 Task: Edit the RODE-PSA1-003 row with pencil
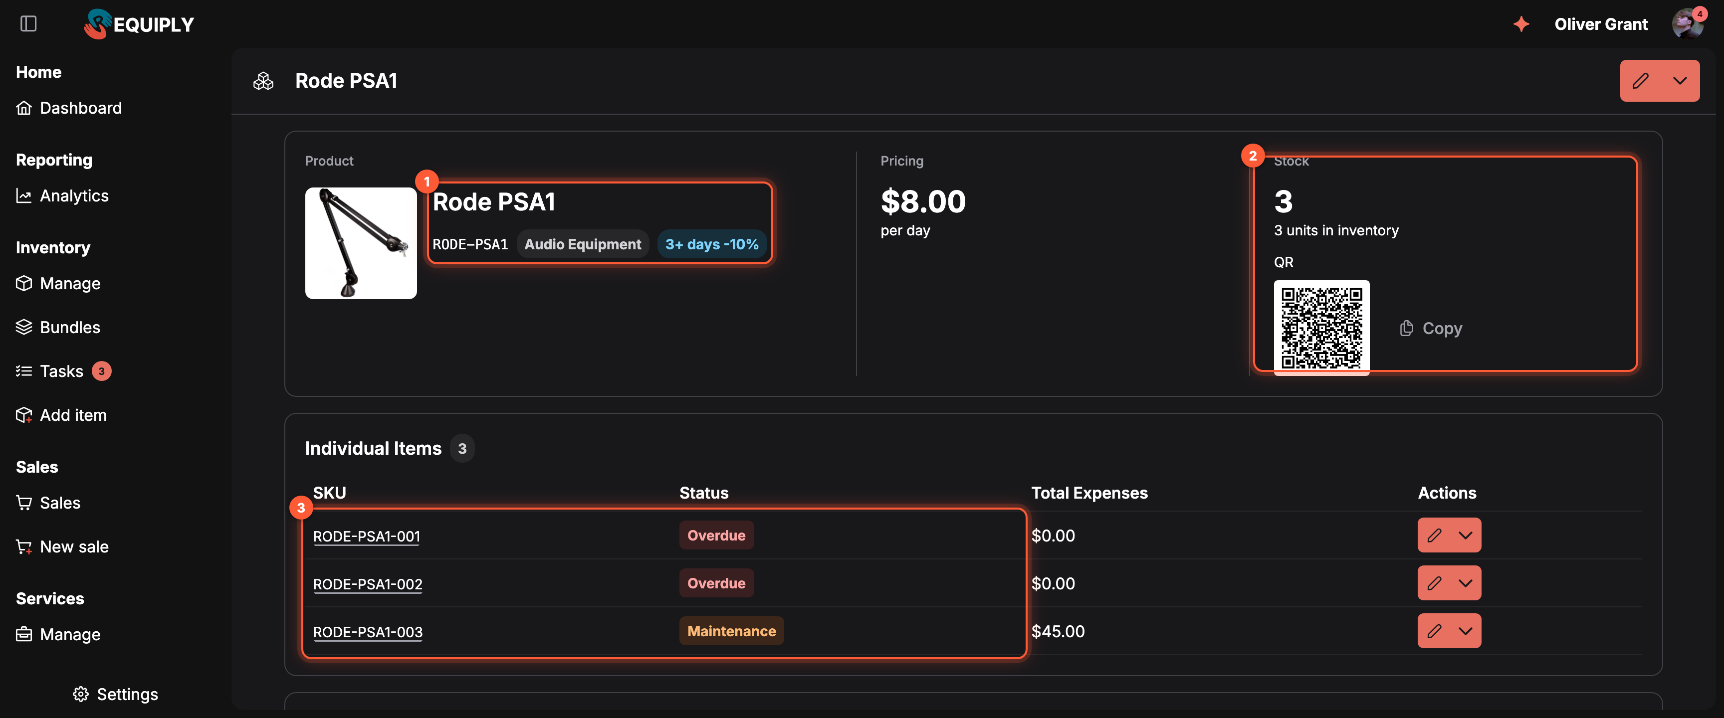pyautogui.click(x=1434, y=631)
